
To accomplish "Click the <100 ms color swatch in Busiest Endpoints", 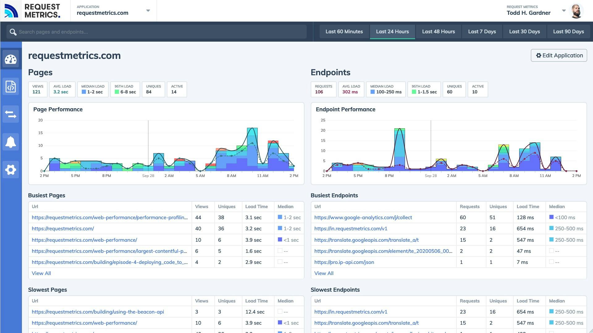I will 551,217.
